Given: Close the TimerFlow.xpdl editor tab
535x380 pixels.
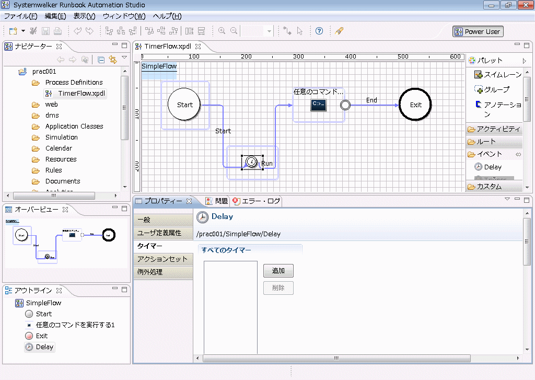Looking at the screenshot, I should point(198,47).
